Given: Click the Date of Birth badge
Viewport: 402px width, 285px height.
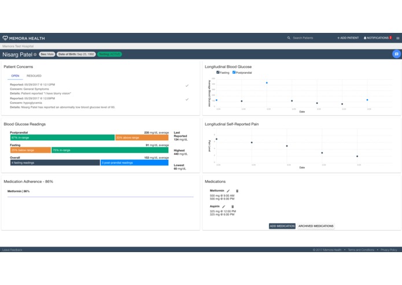Looking at the screenshot, I should (76, 54).
